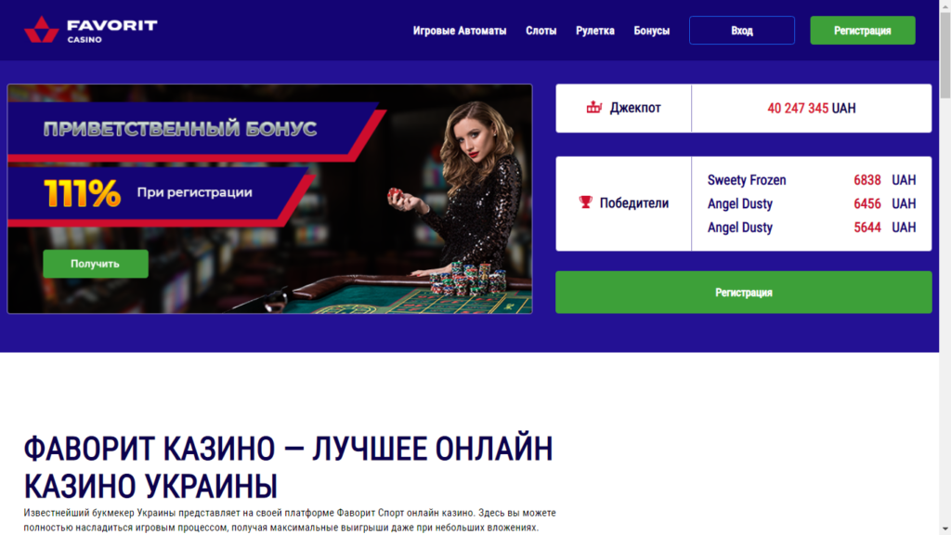Click the header Регистрация button
The image size is (951, 535).
863,31
